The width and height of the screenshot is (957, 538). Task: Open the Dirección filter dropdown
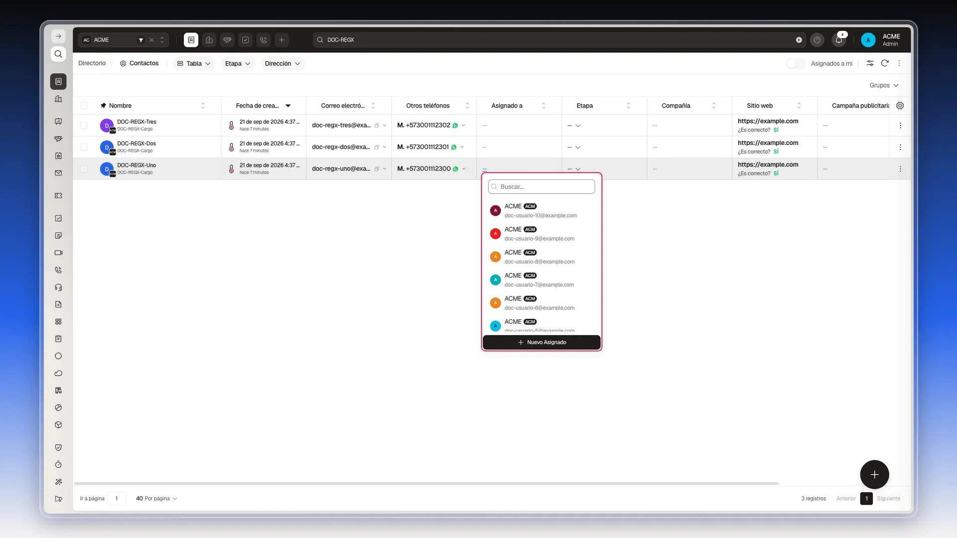point(282,63)
